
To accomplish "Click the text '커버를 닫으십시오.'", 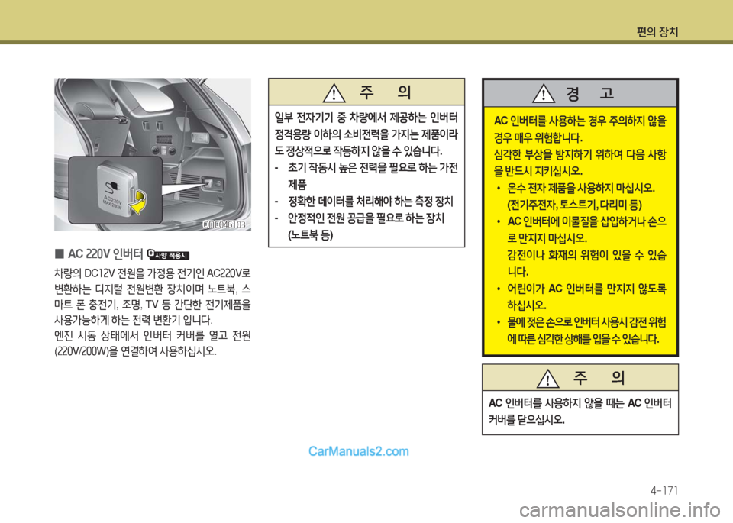I will (x=527, y=420).
